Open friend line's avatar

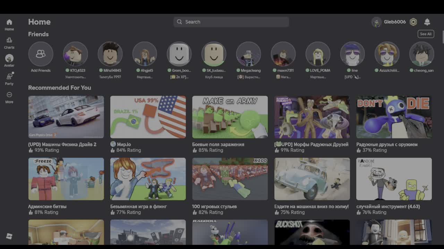pos(352,54)
